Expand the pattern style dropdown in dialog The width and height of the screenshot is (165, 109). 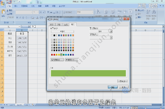(111, 38)
